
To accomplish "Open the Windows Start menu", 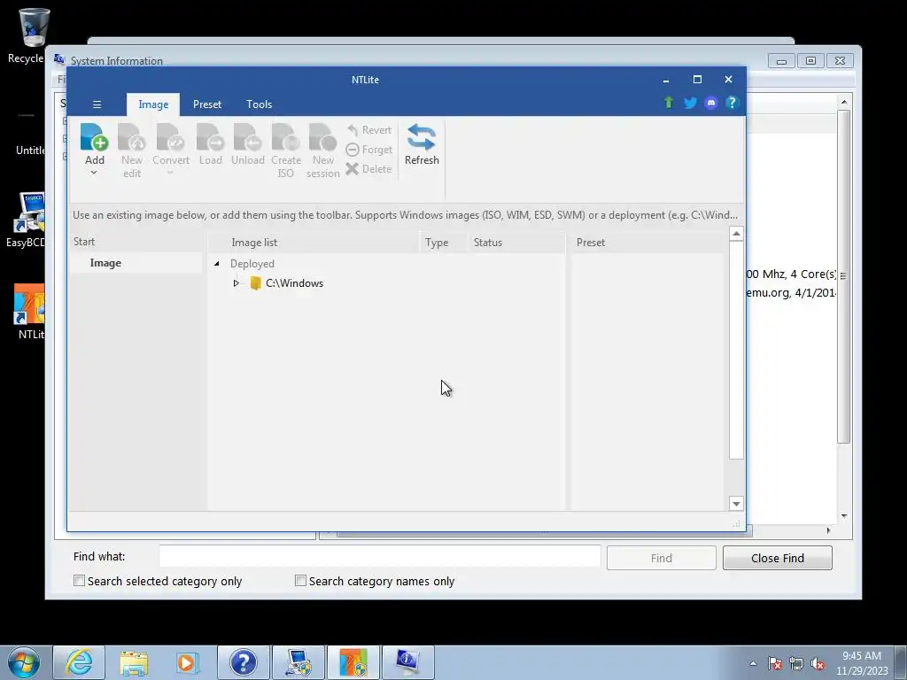I will (23, 662).
